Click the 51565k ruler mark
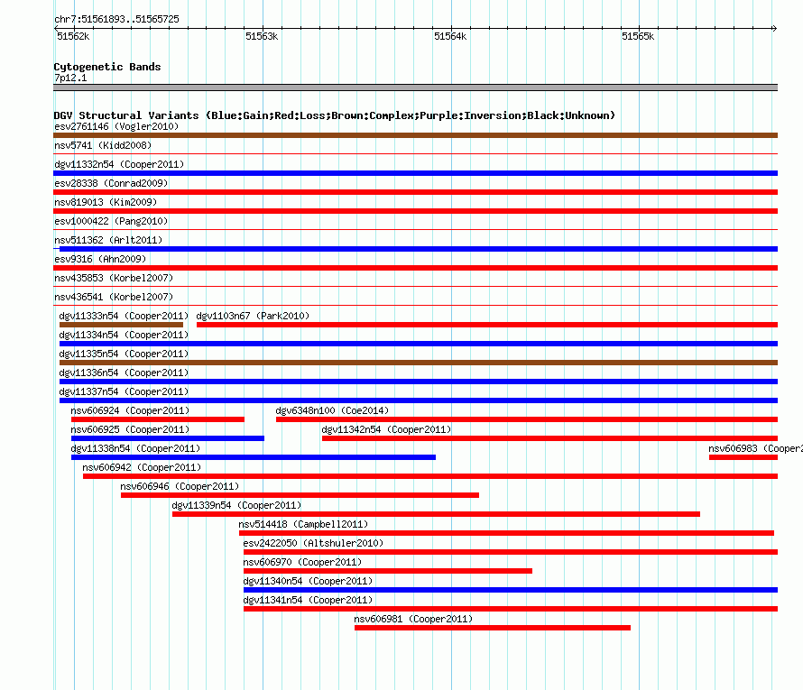The image size is (803, 690). coord(638,36)
